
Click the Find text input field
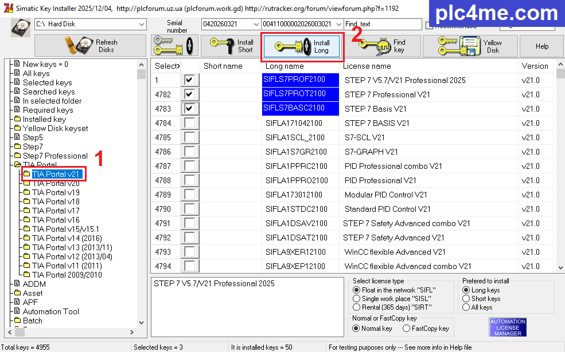coord(383,24)
